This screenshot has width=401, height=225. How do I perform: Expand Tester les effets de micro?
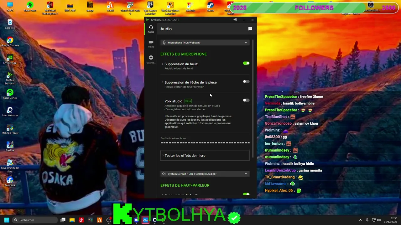[205, 156]
